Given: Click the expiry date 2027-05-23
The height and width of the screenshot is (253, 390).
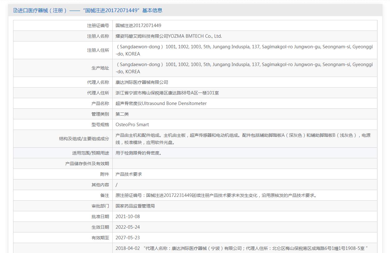Looking at the screenshot, I should 128,238.
